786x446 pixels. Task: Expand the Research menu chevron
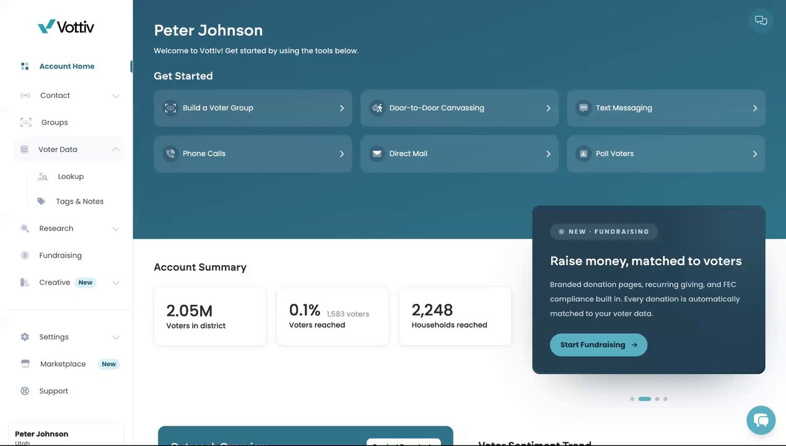click(x=115, y=229)
